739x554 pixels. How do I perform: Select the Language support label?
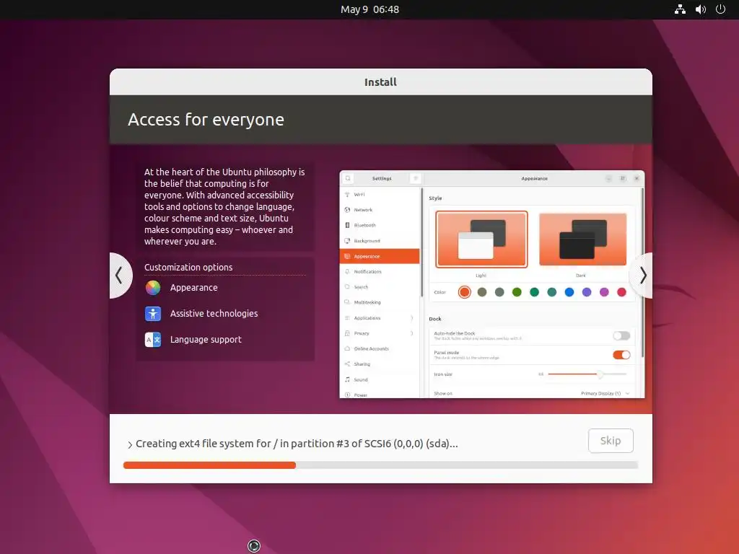[x=206, y=340]
